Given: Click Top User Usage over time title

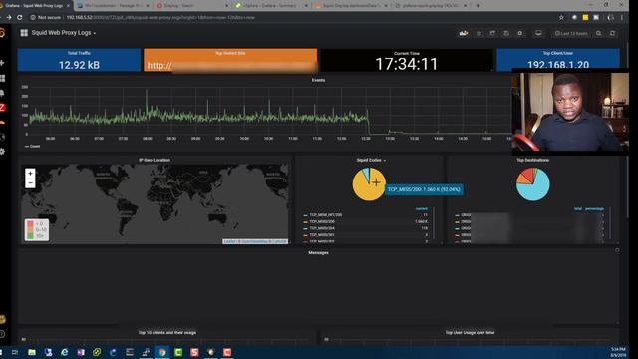Looking at the screenshot, I should (x=470, y=332).
